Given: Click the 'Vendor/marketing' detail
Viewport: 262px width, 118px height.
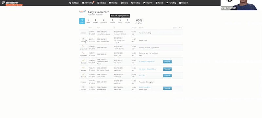Looking at the screenshot, I should pos(145,33).
